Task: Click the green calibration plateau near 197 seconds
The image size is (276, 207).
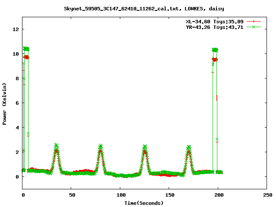Action: click(215, 50)
